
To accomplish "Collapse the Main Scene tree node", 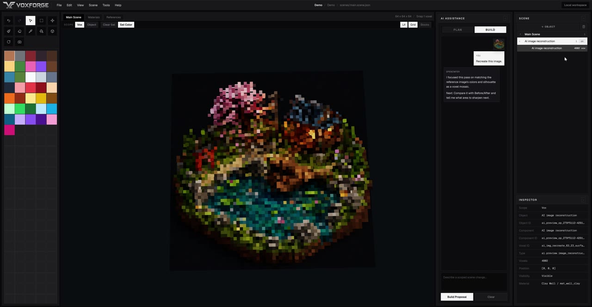I will coord(520,34).
